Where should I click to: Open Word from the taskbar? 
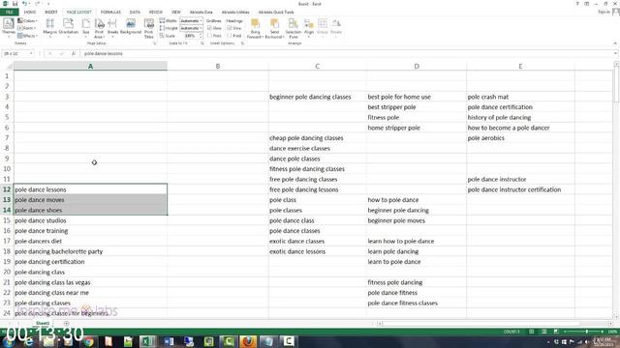pyautogui.click(x=169, y=341)
